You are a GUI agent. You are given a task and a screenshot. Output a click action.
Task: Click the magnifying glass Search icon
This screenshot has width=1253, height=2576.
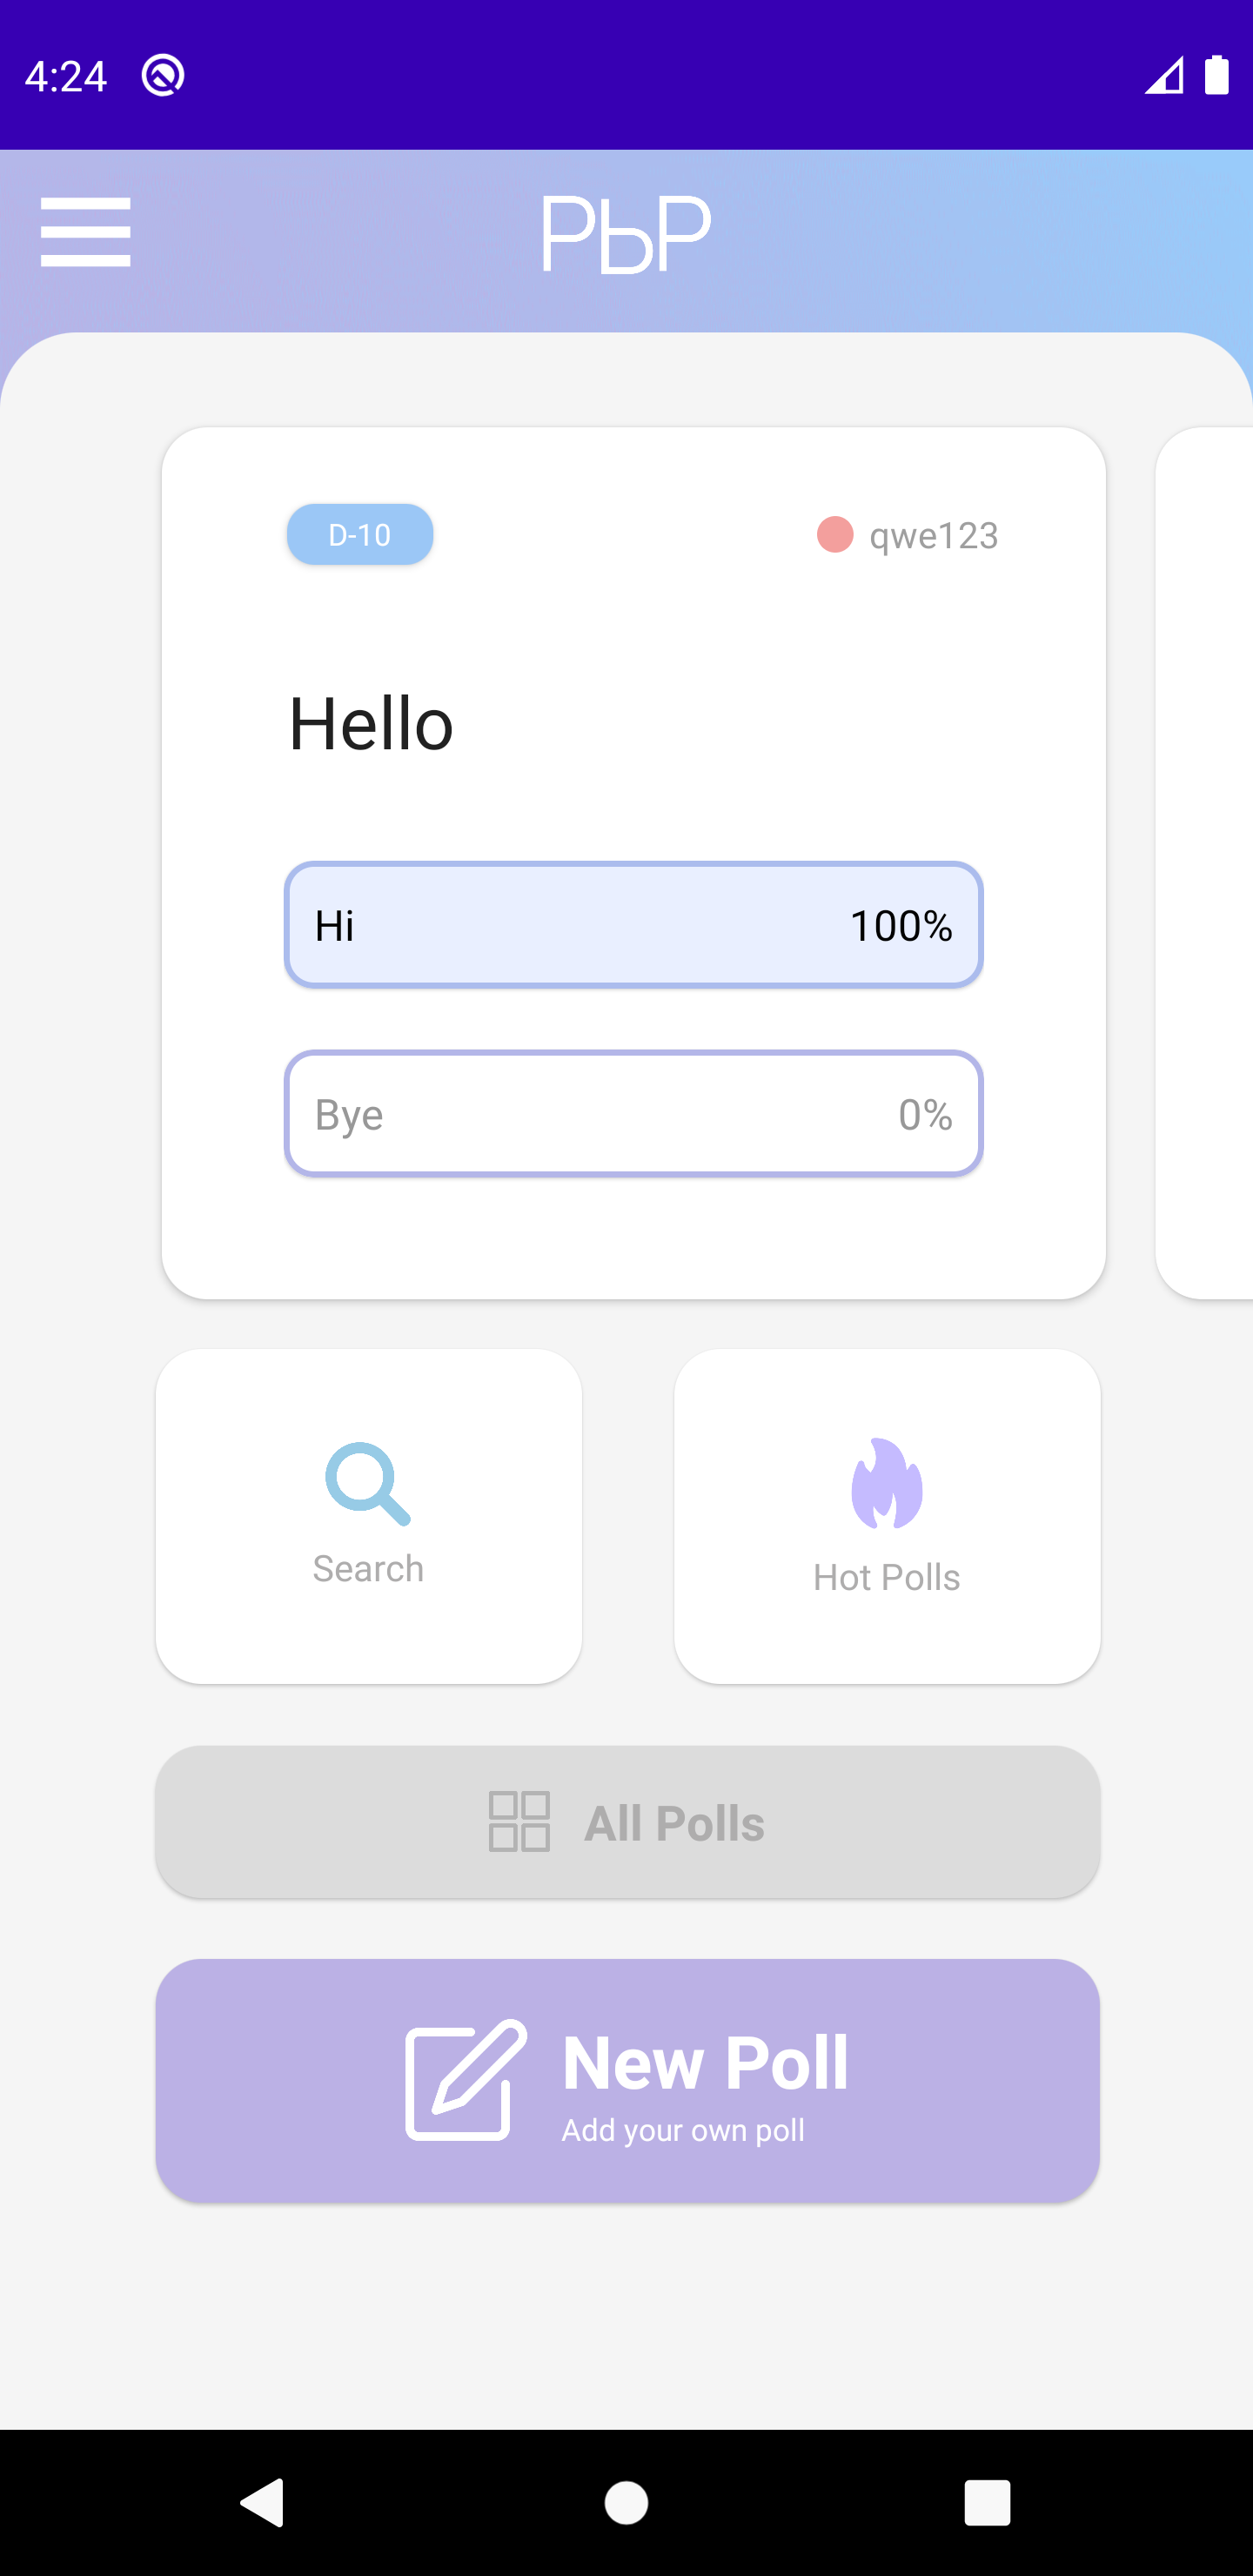tap(368, 1484)
